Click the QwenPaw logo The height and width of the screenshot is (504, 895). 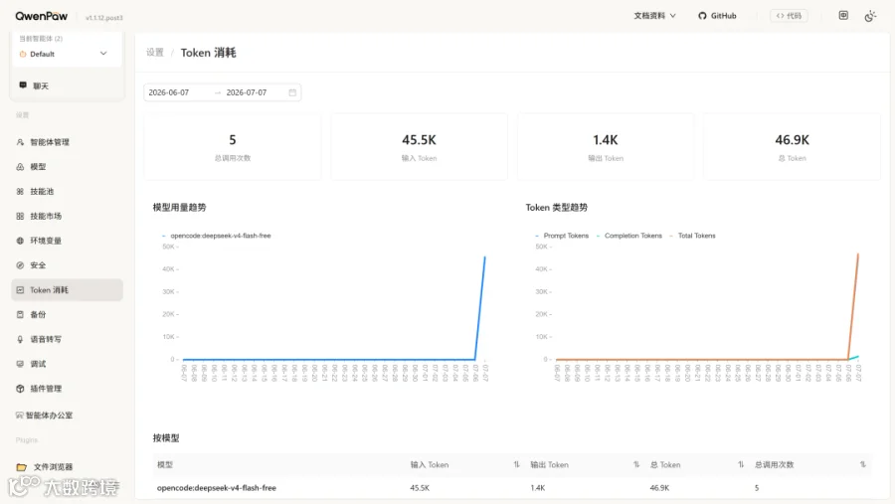click(41, 16)
